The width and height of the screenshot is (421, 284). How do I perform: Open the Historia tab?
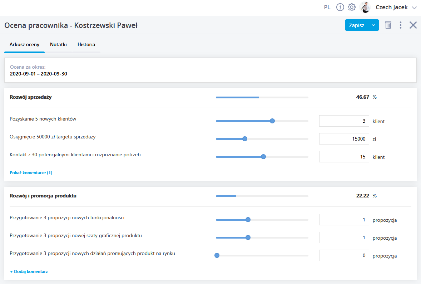pos(86,45)
